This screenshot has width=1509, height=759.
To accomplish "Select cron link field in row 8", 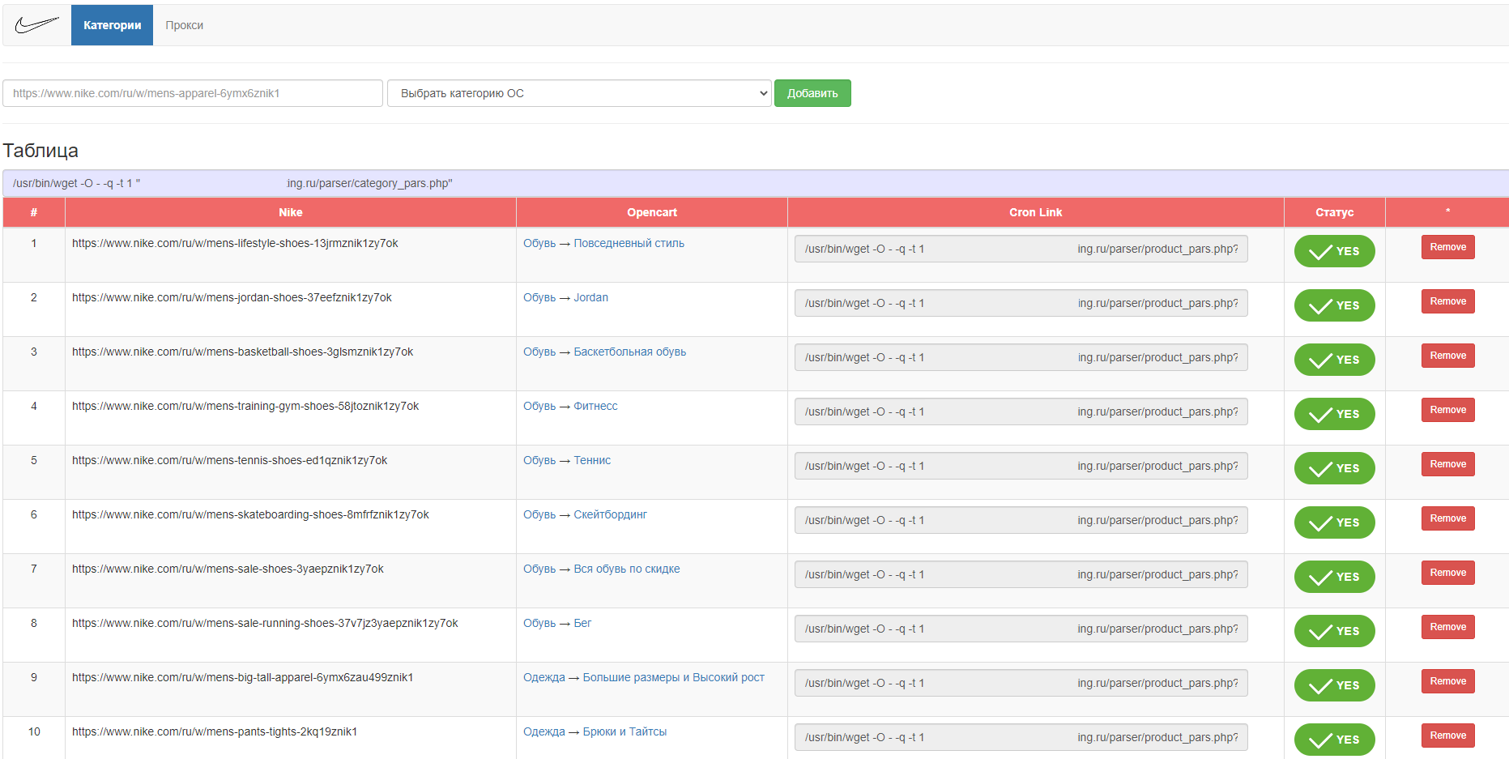I will click(1021, 629).
